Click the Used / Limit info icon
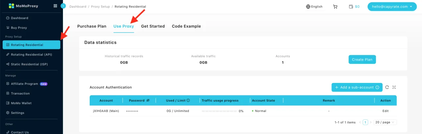 188,100
